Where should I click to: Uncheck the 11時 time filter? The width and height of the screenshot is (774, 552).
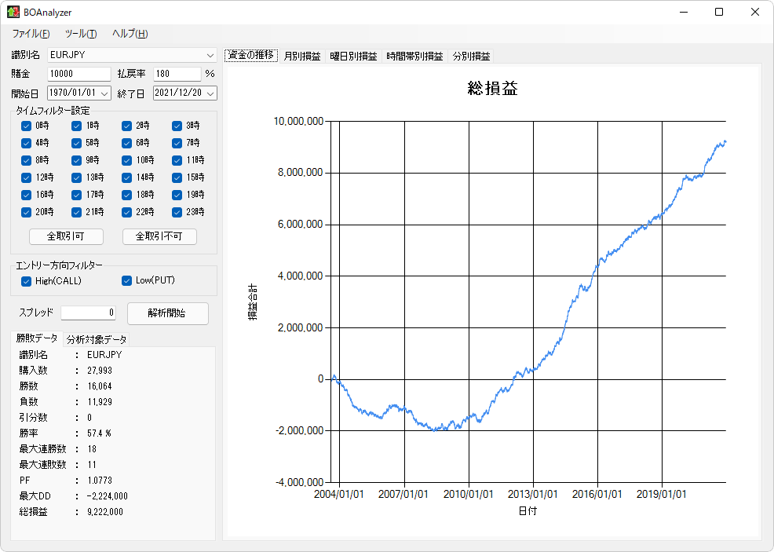[x=177, y=160]
